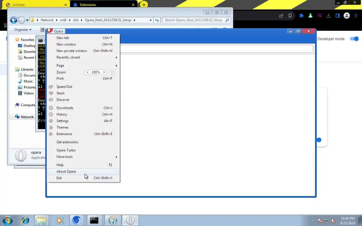The height and width of the screenshot is (226, 362).
Task: Open Settings gear entry
Action: [x=84, y=121]
